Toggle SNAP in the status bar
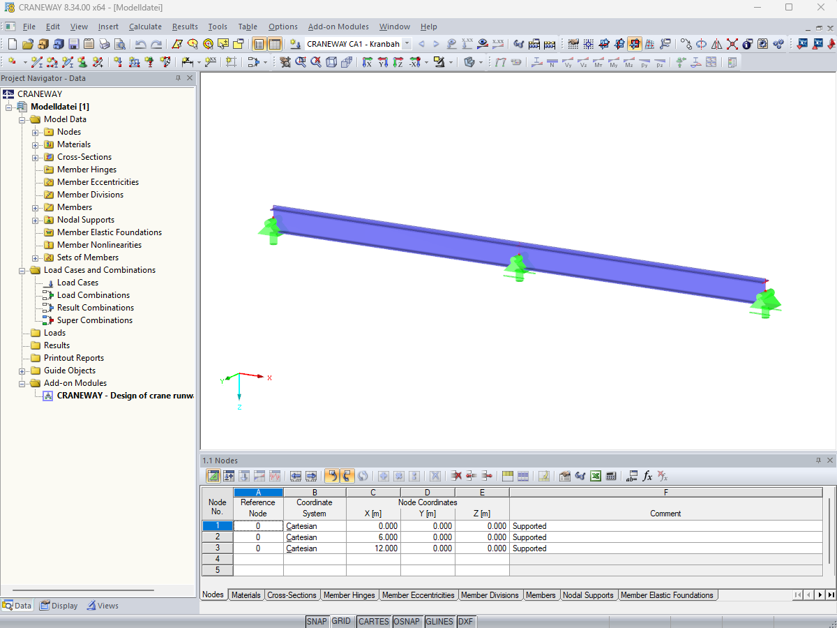 coord(317,621)
